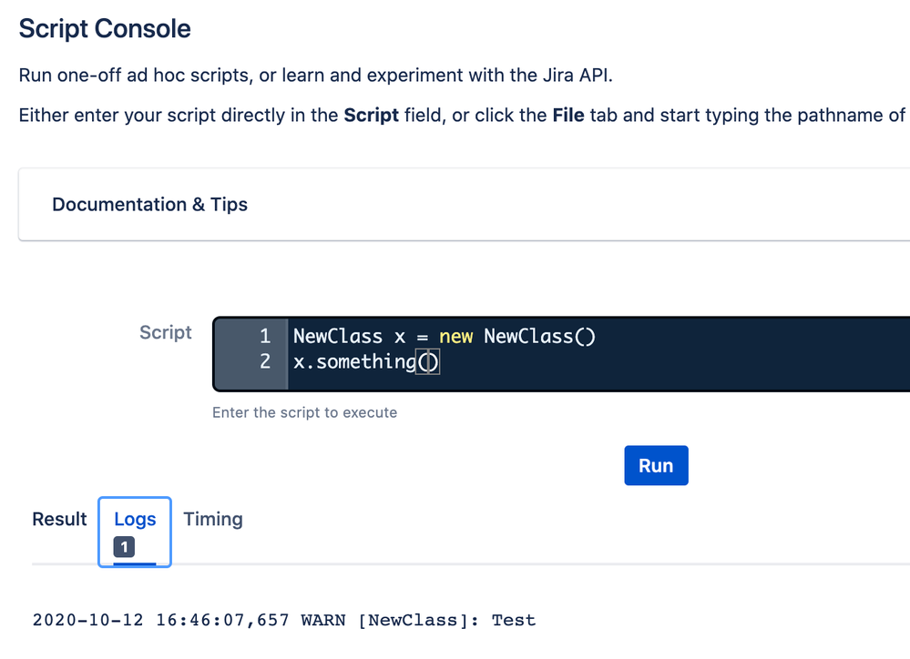Viewport: 910px width, 659px height.
Task: Click the 'Enter the script to execute' hint
Action: 304,412
